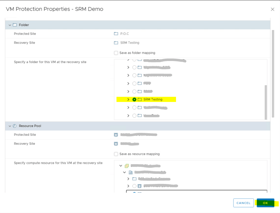Click the SRM Testing folder icon in the tree

[140, 99]
